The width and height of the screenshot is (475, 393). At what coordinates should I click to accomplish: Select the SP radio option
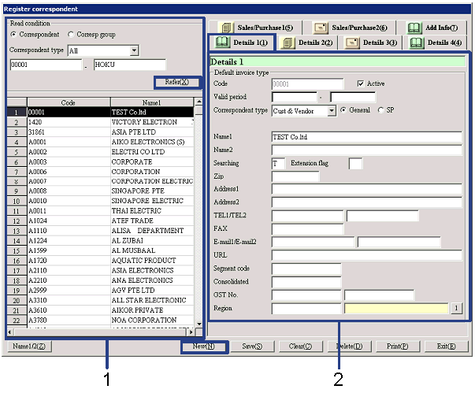pos(380,110)
